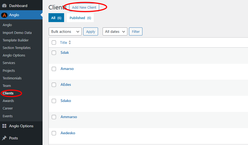The width and height of the screenshot is (248, 145).
Task: Tick the checkbox next to Aedesko
Action: (54, 133)
